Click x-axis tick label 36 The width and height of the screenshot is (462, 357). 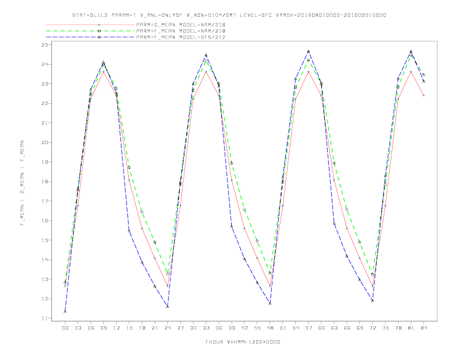tap(219, 328)
